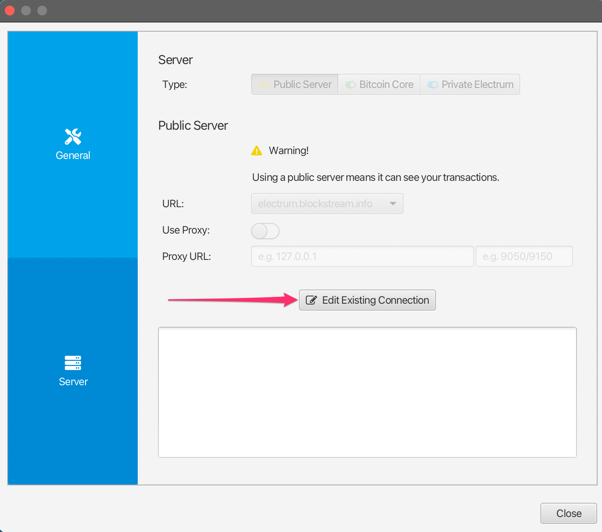The image size is (602, 532).
Task: Click the "Warning!" text
Action: 289,150
